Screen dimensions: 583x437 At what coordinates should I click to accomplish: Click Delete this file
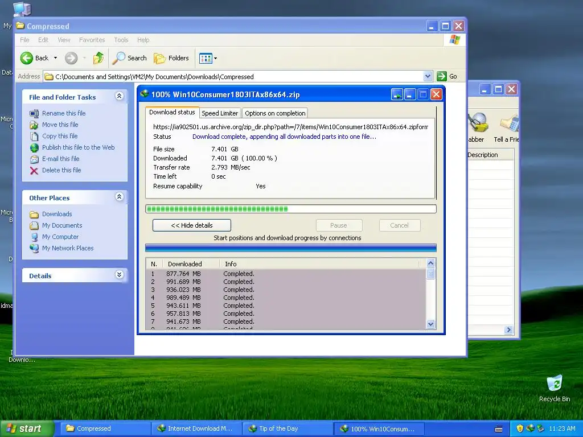pyautogui.click(x=61, y=170)
